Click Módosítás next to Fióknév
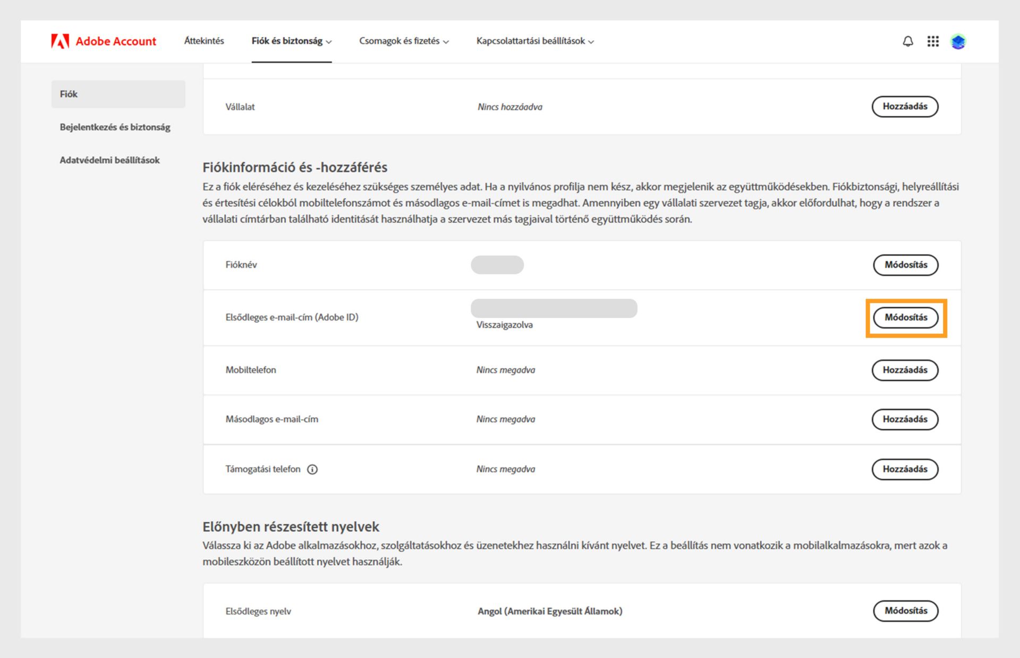1020x658 pixels. (905, 265)
